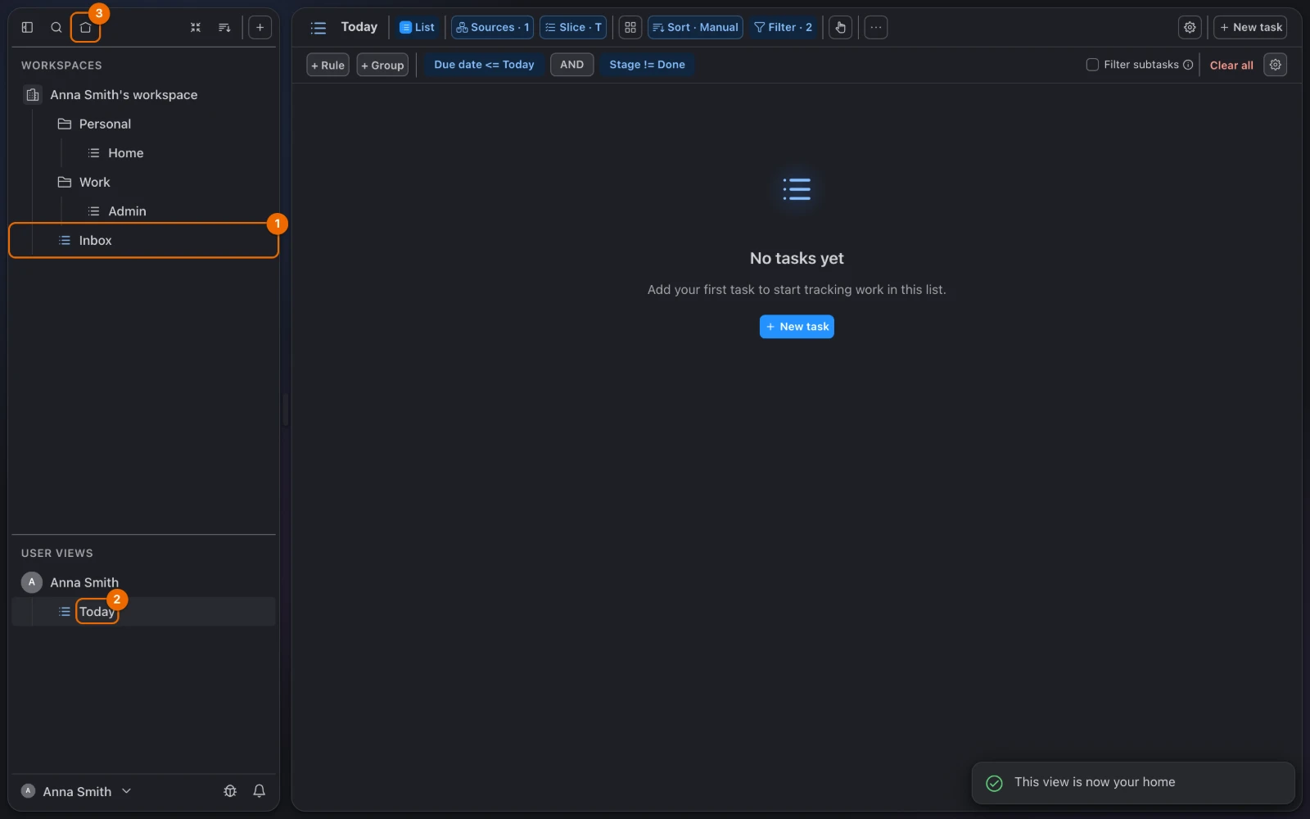Open notifications bell icon
The height and width of the screenshot is (819, 1310).
point(260,791)
